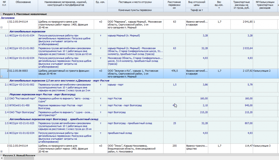Viewport: 279px width, 160px height.
Task: Click the '№ Калькуляции транспортных расходов' header
Action: (265, 6)
